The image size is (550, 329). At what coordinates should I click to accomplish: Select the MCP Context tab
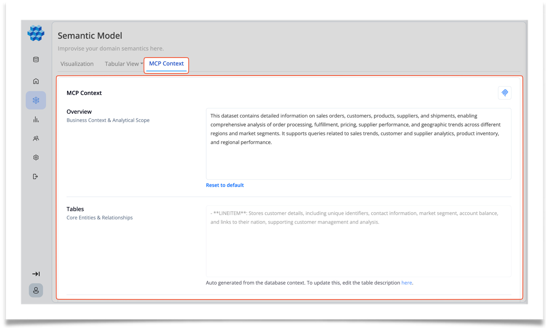[x=166, y=64]
